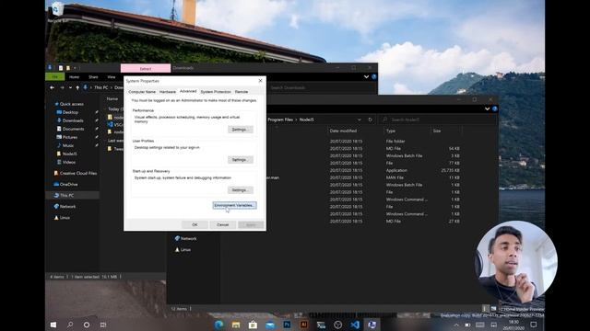Open File Explorer from the taskbar

point(236,325)
